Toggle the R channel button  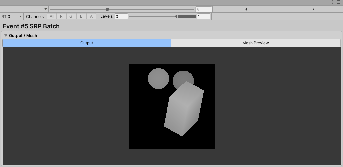tap(61, 16)
